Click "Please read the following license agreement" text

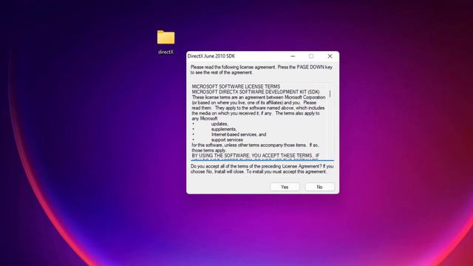click(261, 69)
